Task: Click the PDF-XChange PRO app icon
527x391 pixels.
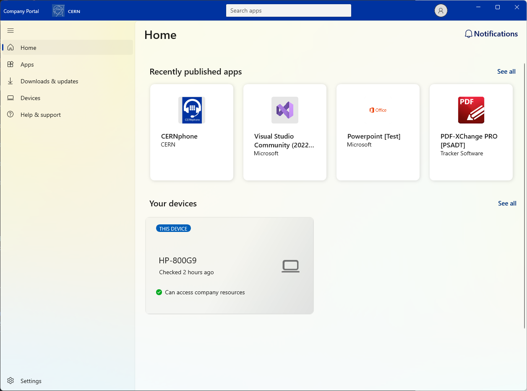Action: [471, 110]
